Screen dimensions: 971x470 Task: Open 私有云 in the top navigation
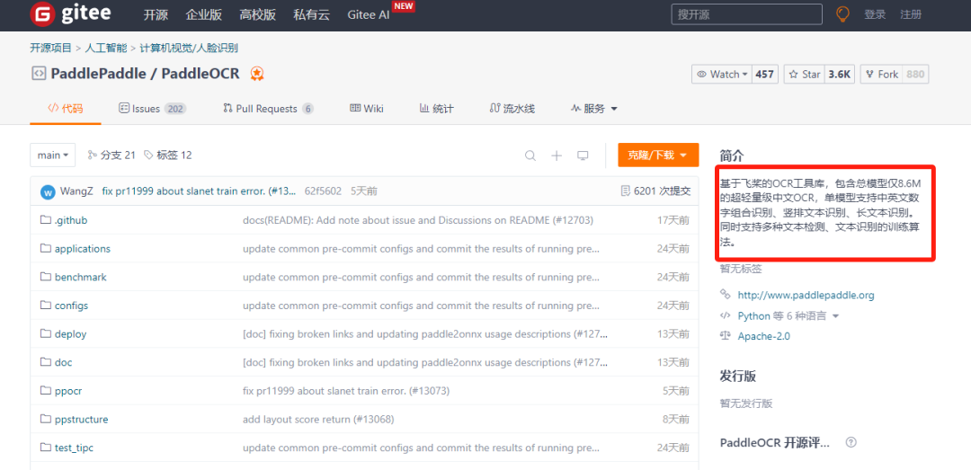(x=311, y=15)
